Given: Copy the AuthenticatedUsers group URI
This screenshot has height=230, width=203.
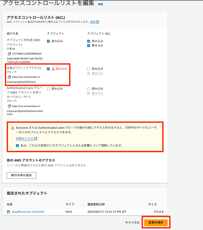Looking at the screenshot, I should click(9, 106).
